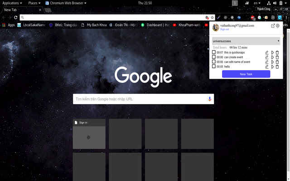The width and height of the screenshot is (290, 181).
Task: Delete the 'this is quicksnaps' task
Action: [277, 52]
